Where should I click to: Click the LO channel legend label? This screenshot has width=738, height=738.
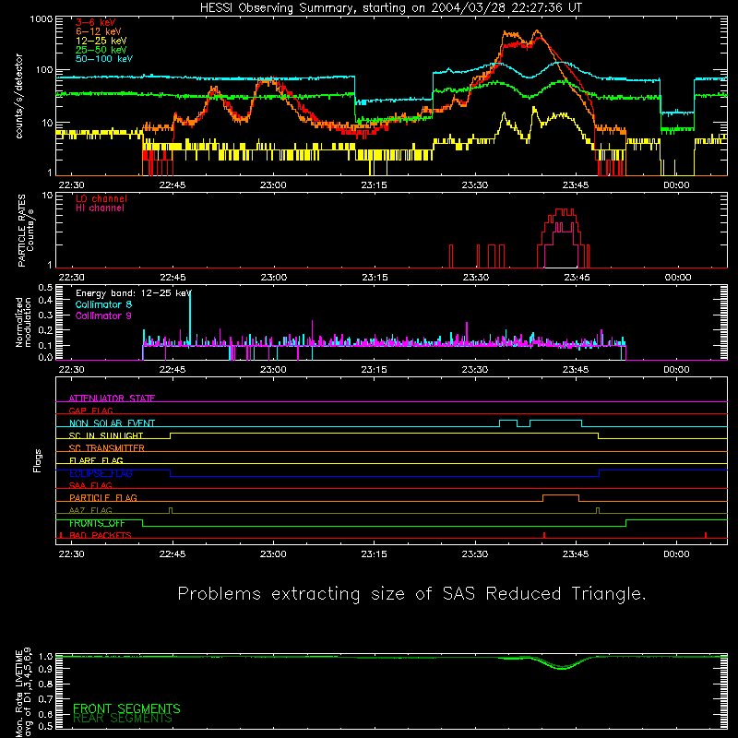[x=101, y=198]
